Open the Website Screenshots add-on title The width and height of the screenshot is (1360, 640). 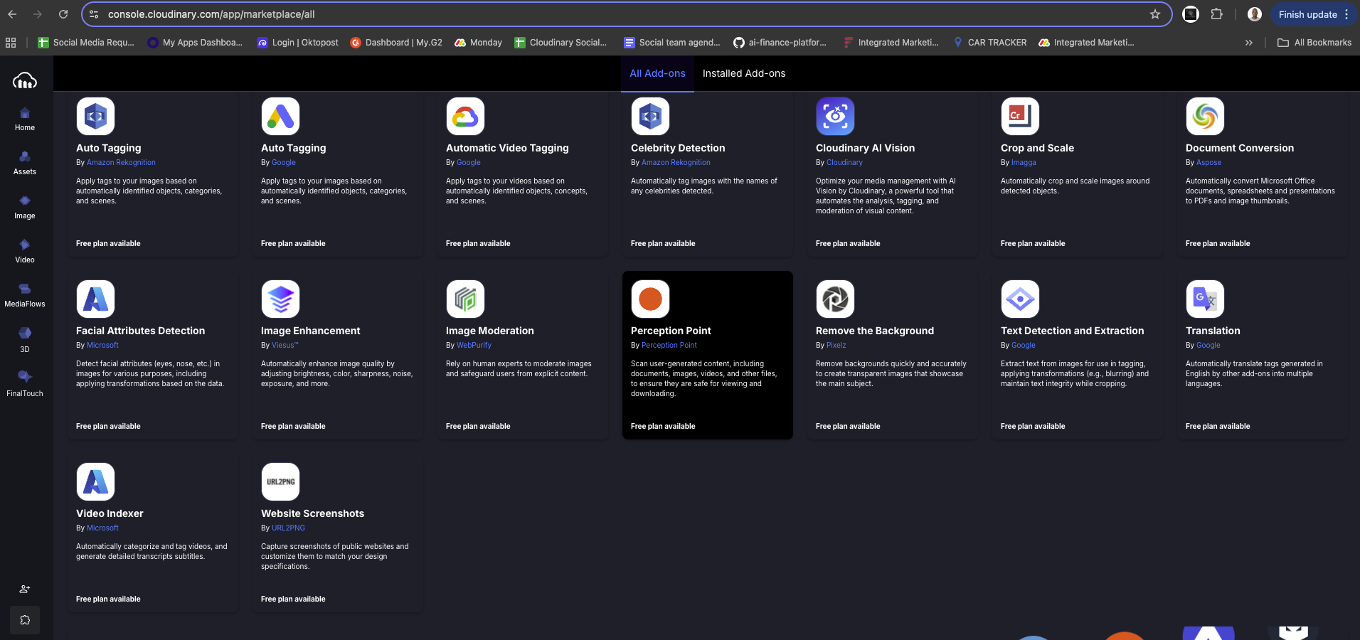tap(312, 513)
